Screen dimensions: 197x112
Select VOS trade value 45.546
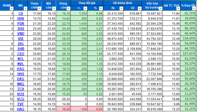click(133, 94)
